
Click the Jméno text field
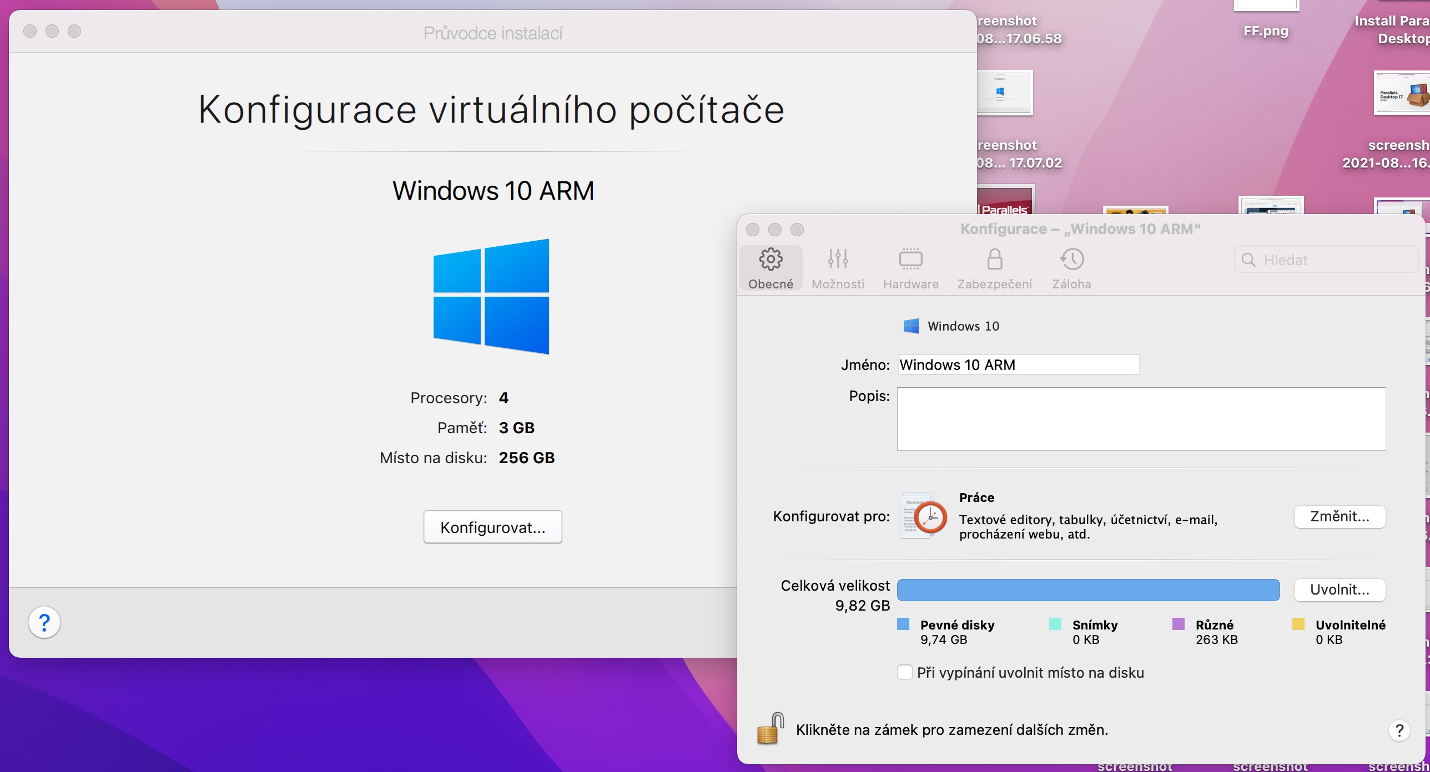point(1018,364)
